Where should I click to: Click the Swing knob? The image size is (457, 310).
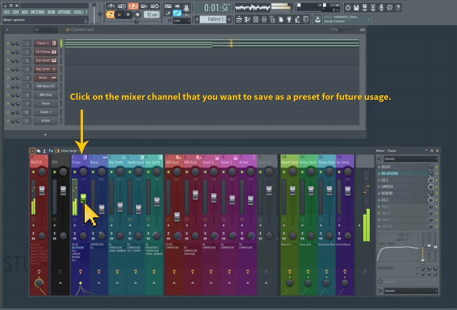click(341, 29)
